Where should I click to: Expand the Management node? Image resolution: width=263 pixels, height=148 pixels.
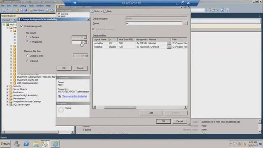coord(7,99)
